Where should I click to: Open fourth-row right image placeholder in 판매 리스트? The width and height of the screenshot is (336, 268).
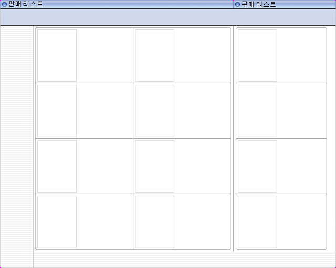click(x=154, y=222)
